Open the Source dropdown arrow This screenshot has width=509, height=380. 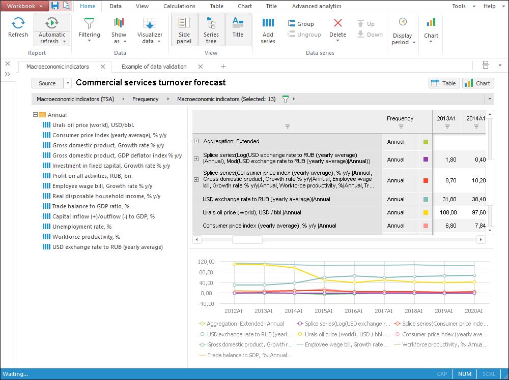pos(68,83)
